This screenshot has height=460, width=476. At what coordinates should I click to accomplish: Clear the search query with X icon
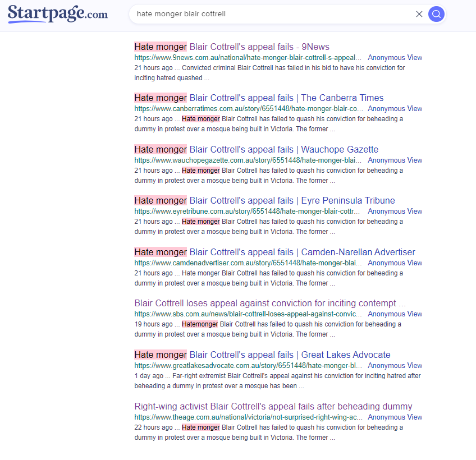[x=419, y=14]
